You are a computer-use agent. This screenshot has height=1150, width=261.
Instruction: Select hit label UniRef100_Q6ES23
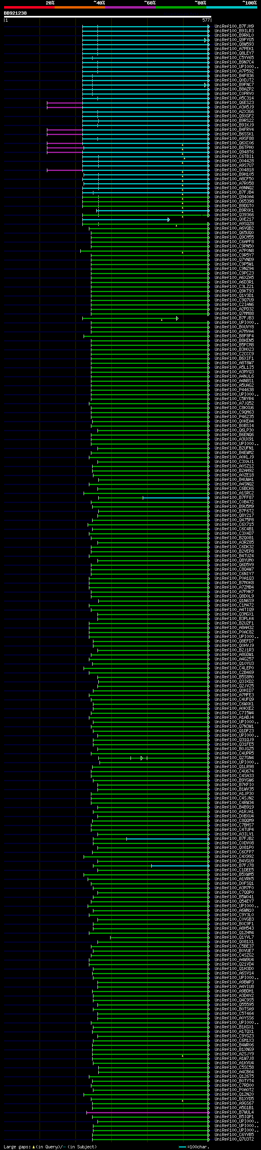(x=234, y=103)
